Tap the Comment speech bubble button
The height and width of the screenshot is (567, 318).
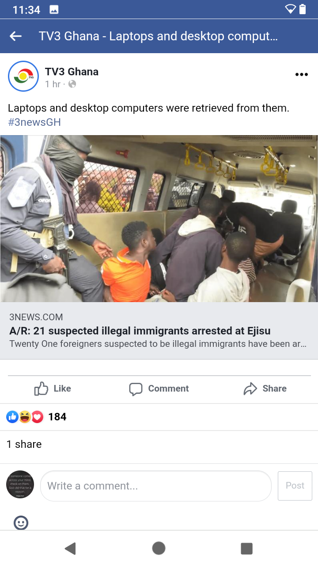click(159, 388)
